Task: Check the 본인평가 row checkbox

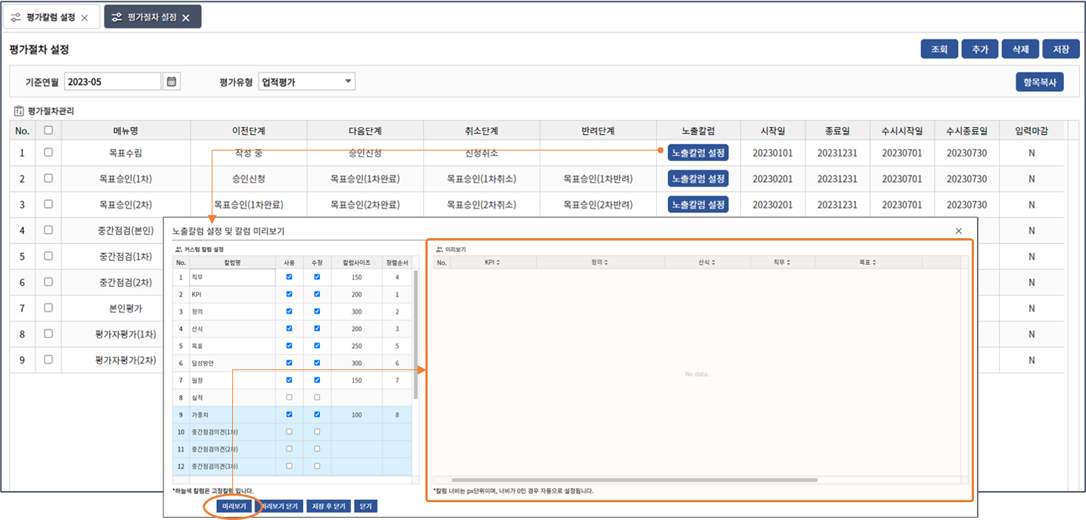Action: (x=48, y=308)
